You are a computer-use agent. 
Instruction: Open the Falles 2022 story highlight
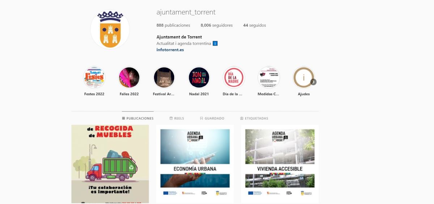pyautogui.click(x=129, y=77)
